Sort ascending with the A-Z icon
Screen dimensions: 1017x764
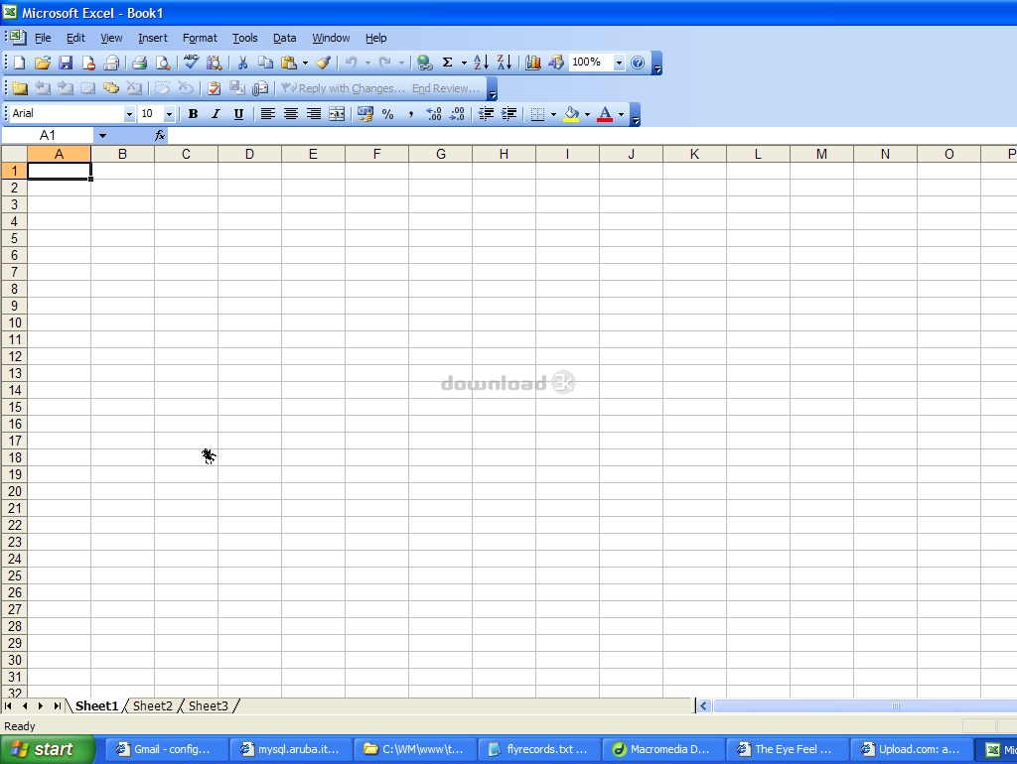click(481, 63)
